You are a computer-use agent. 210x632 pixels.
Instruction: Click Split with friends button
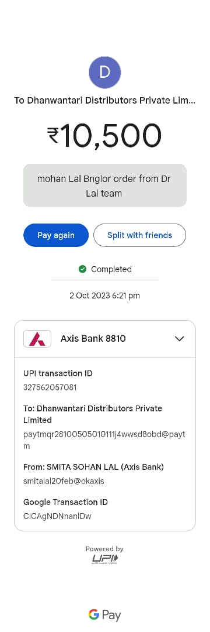coord(140,235)
